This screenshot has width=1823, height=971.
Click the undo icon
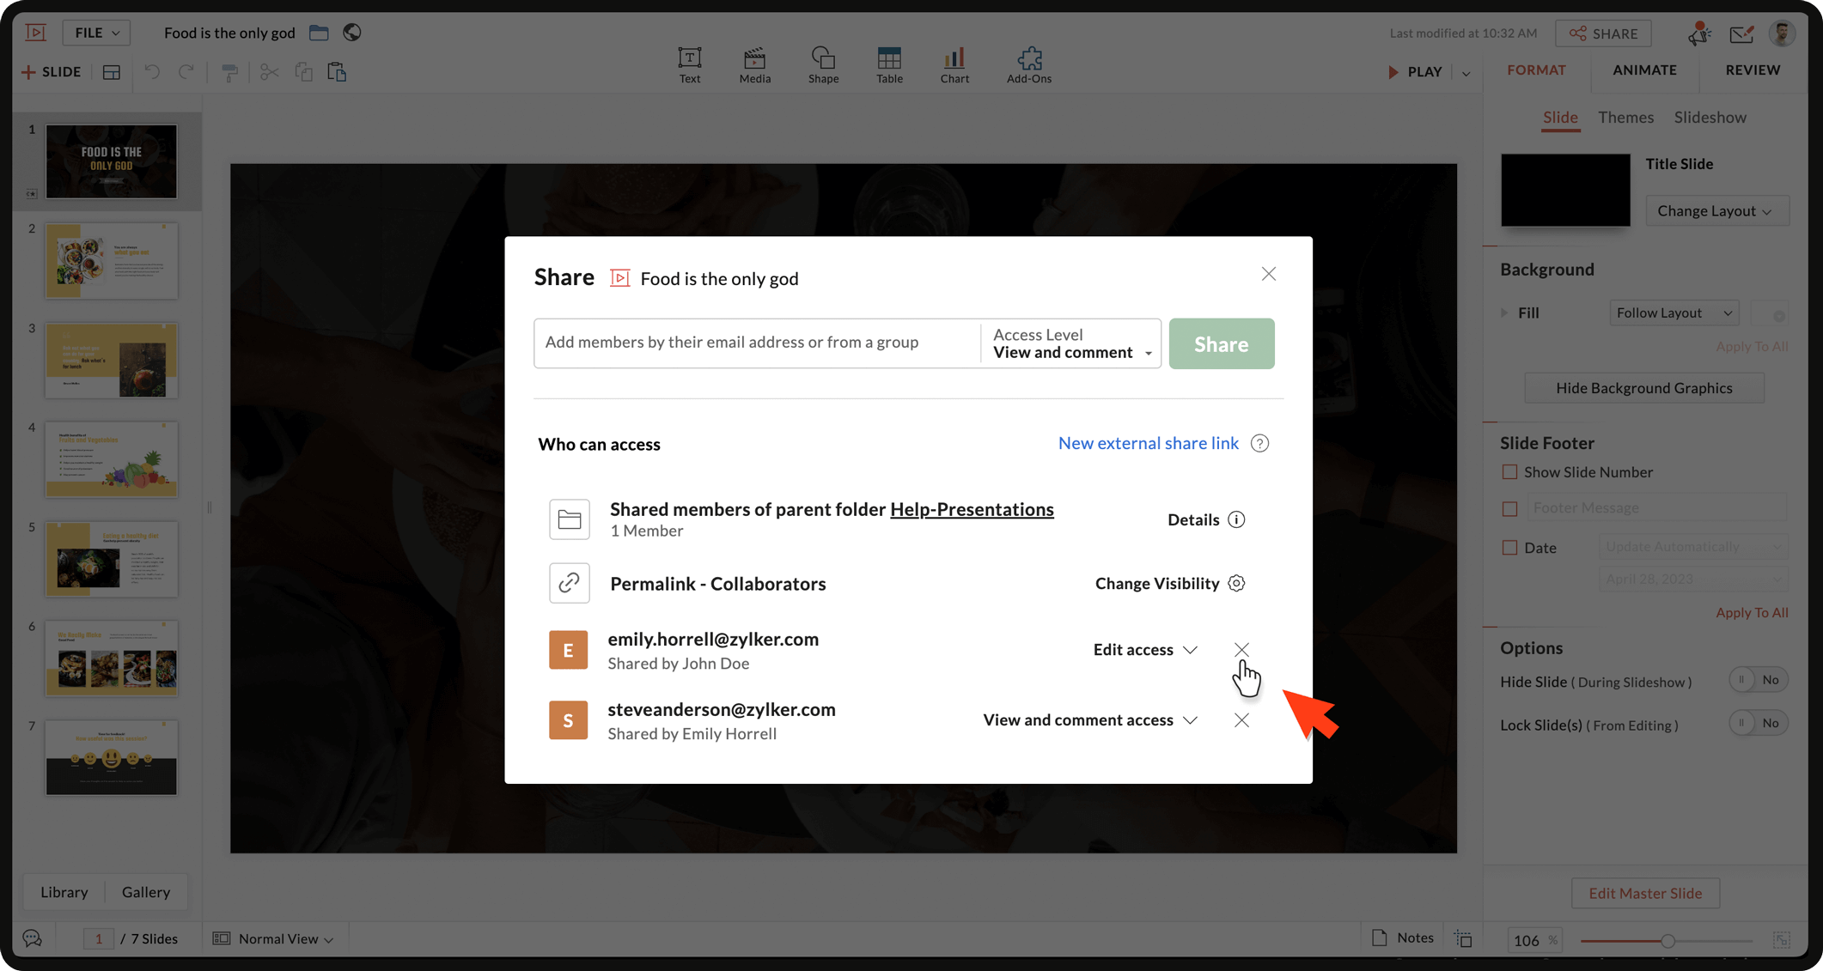click(152, 72)
